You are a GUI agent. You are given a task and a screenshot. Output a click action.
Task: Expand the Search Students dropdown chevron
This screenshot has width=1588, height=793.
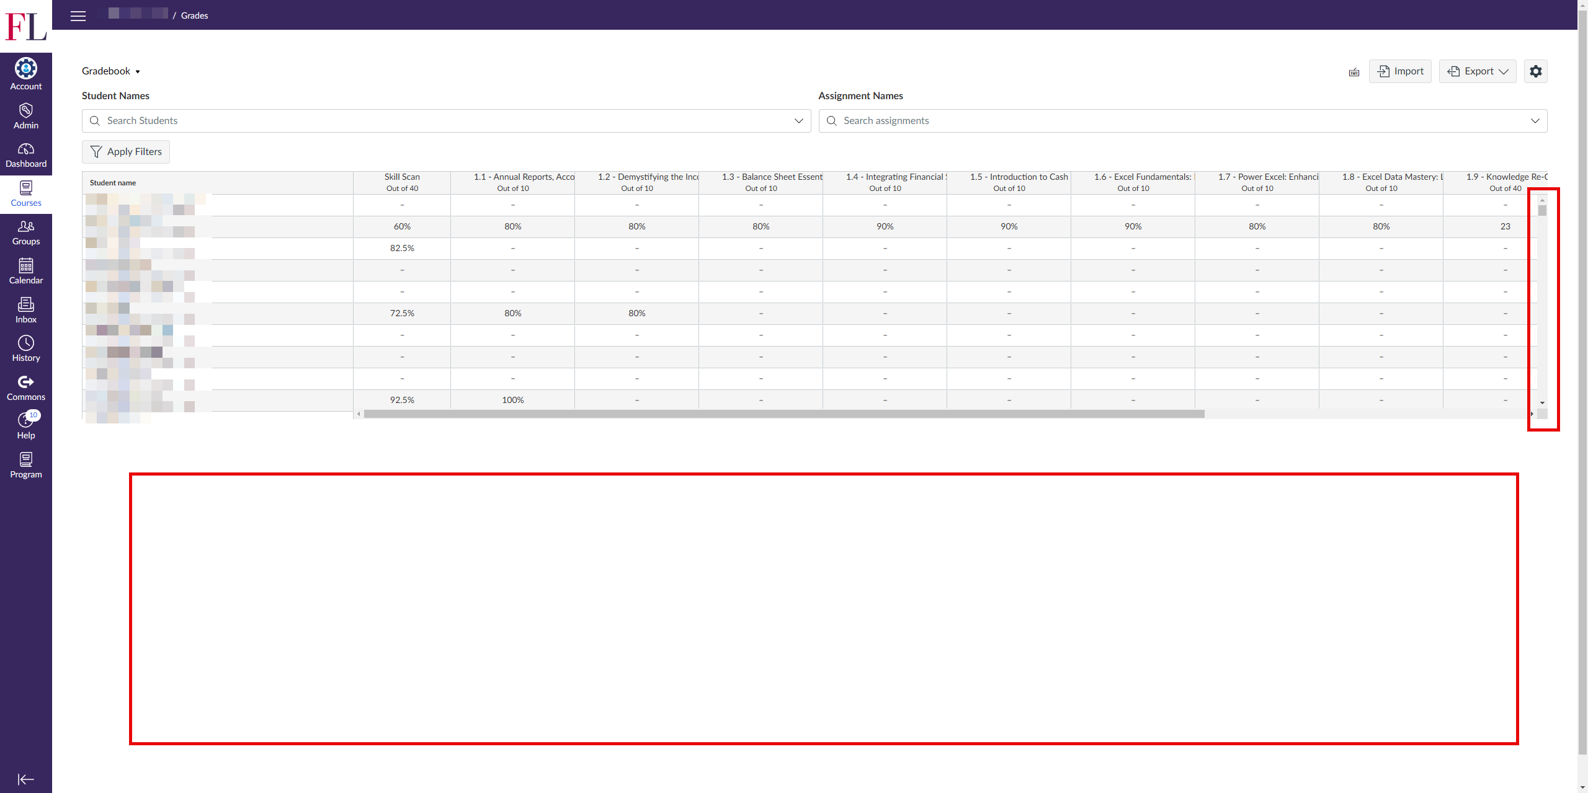pyautogui.click(x=798, y=121)
